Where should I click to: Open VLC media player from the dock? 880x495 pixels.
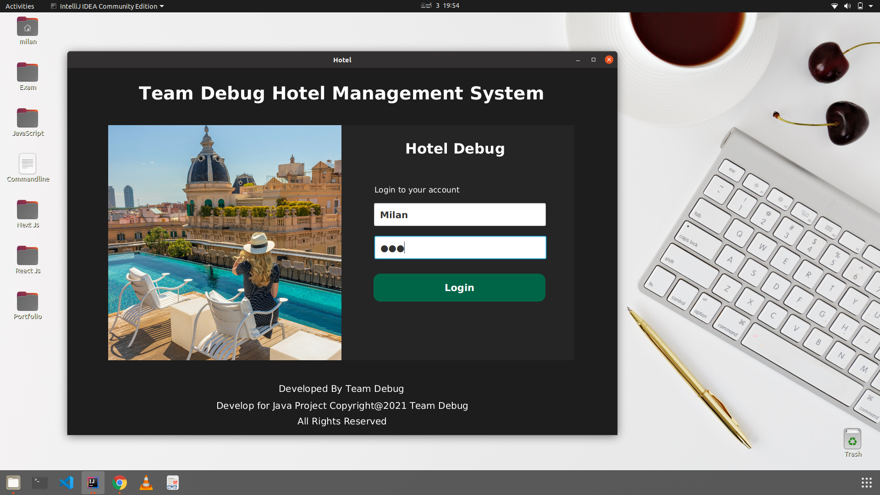point(146,482)
